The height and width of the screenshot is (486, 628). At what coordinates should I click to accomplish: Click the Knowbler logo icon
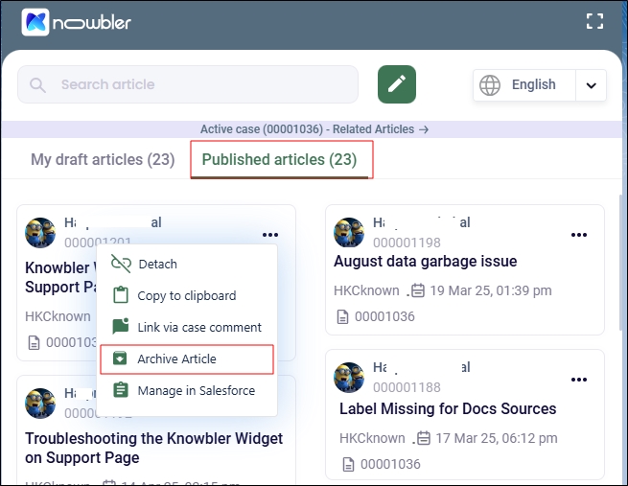pos(35,22)
